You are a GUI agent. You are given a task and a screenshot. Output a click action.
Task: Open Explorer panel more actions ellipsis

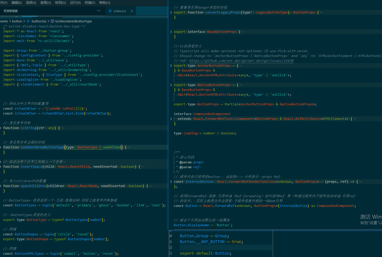99,11
